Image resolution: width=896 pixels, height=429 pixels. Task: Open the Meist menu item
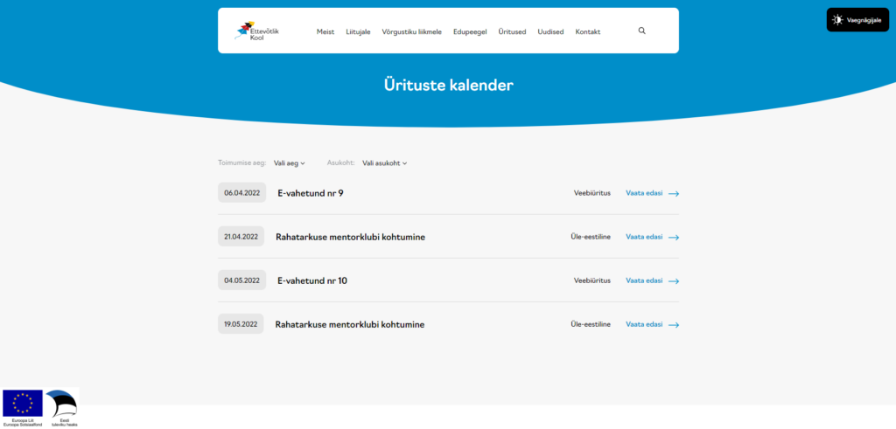tap(325, 31)
